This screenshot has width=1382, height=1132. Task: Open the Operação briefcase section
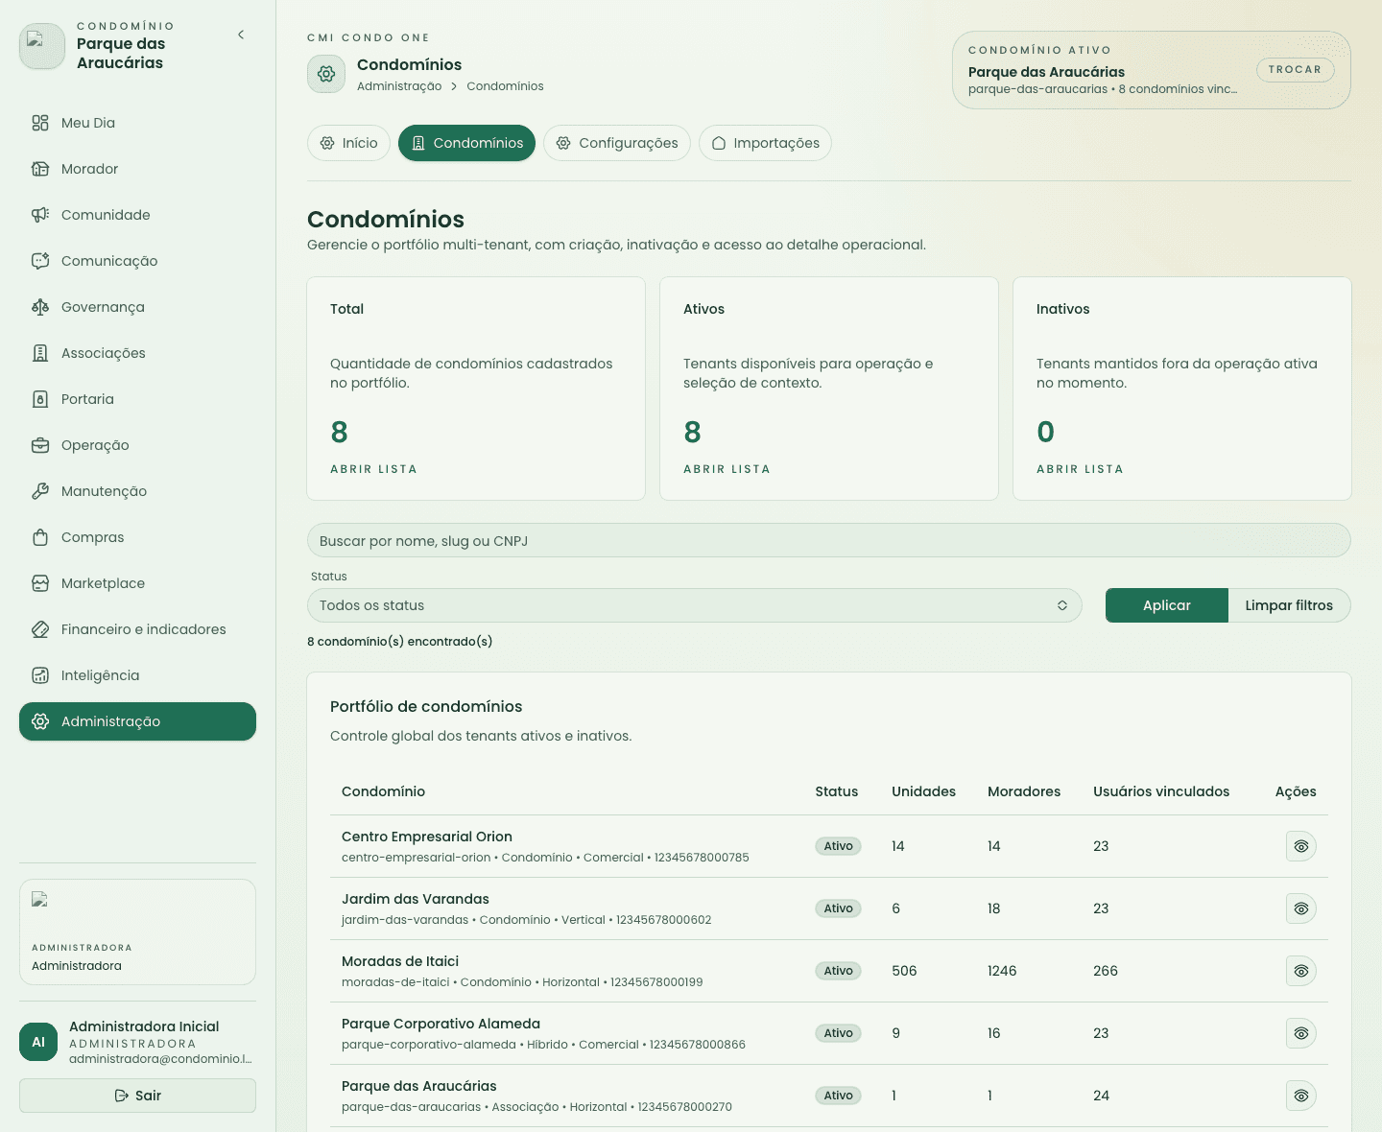[x=137, y=445]
